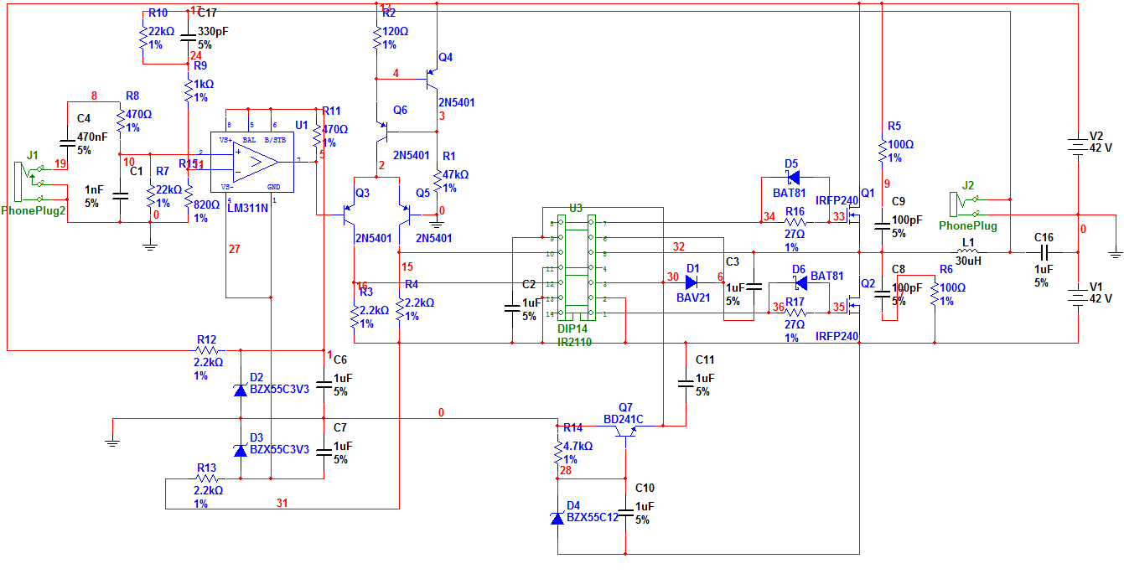Select capacitor C17 symbol
This screenshot has width=1124, height=574.
click(187, 39)
